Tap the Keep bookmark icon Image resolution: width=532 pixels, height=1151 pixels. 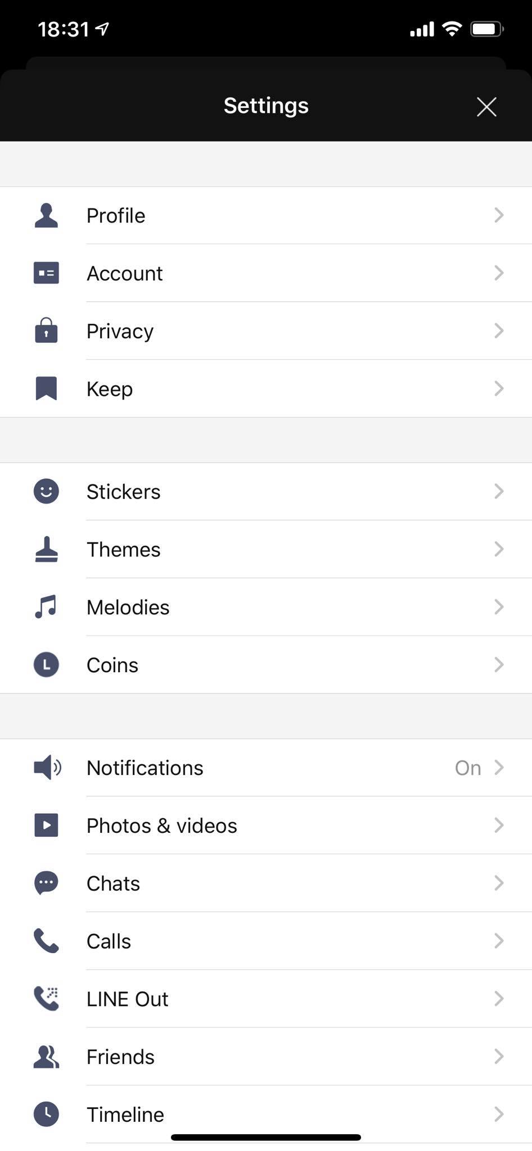46,388
